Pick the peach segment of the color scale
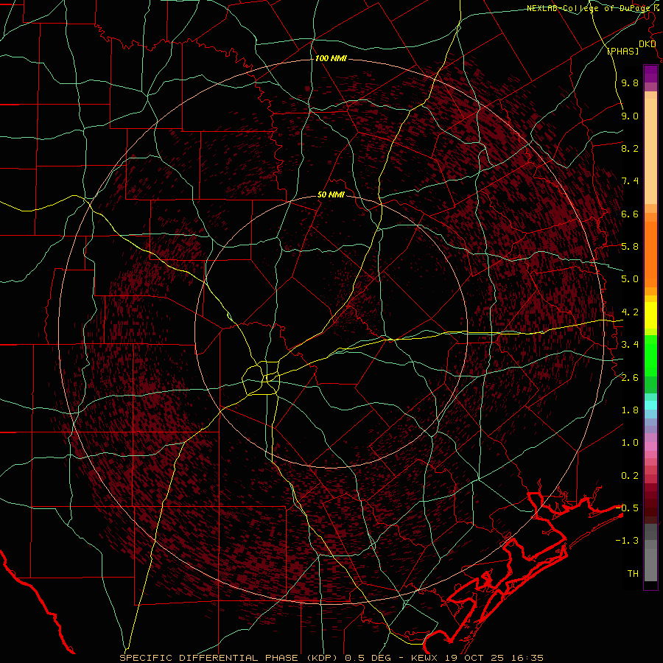 650,152
